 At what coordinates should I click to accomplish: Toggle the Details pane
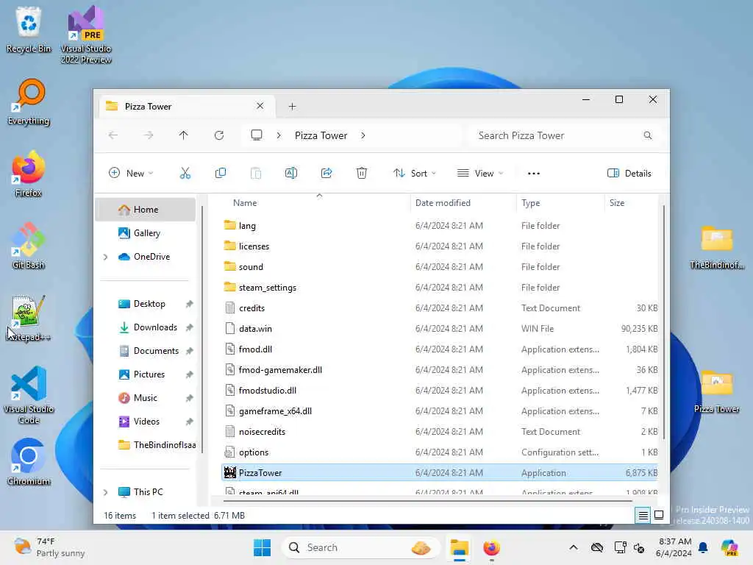629,174
